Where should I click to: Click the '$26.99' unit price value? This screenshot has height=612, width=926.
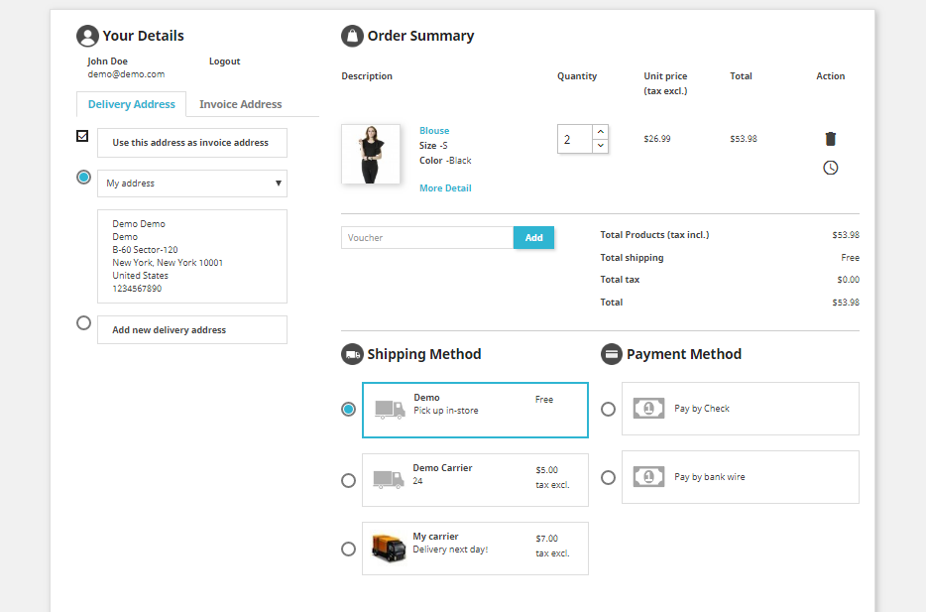click(657, 139)
